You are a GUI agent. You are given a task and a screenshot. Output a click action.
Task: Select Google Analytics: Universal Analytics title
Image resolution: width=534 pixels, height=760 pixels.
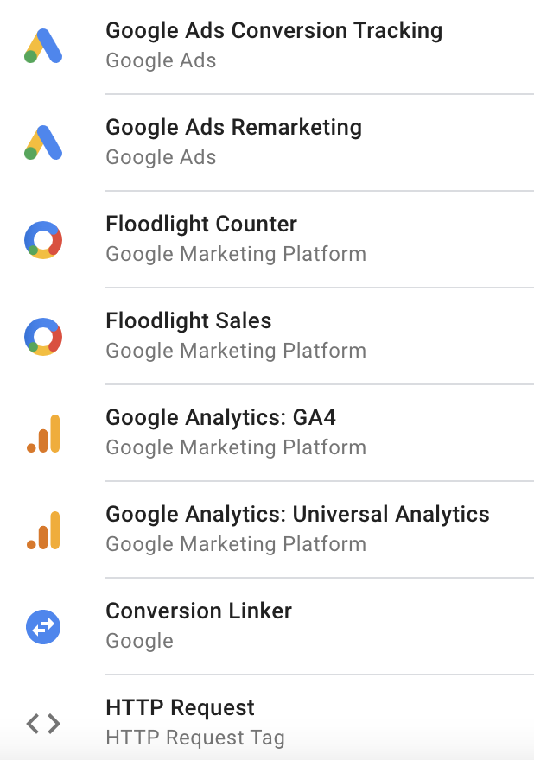pos(298,514)
